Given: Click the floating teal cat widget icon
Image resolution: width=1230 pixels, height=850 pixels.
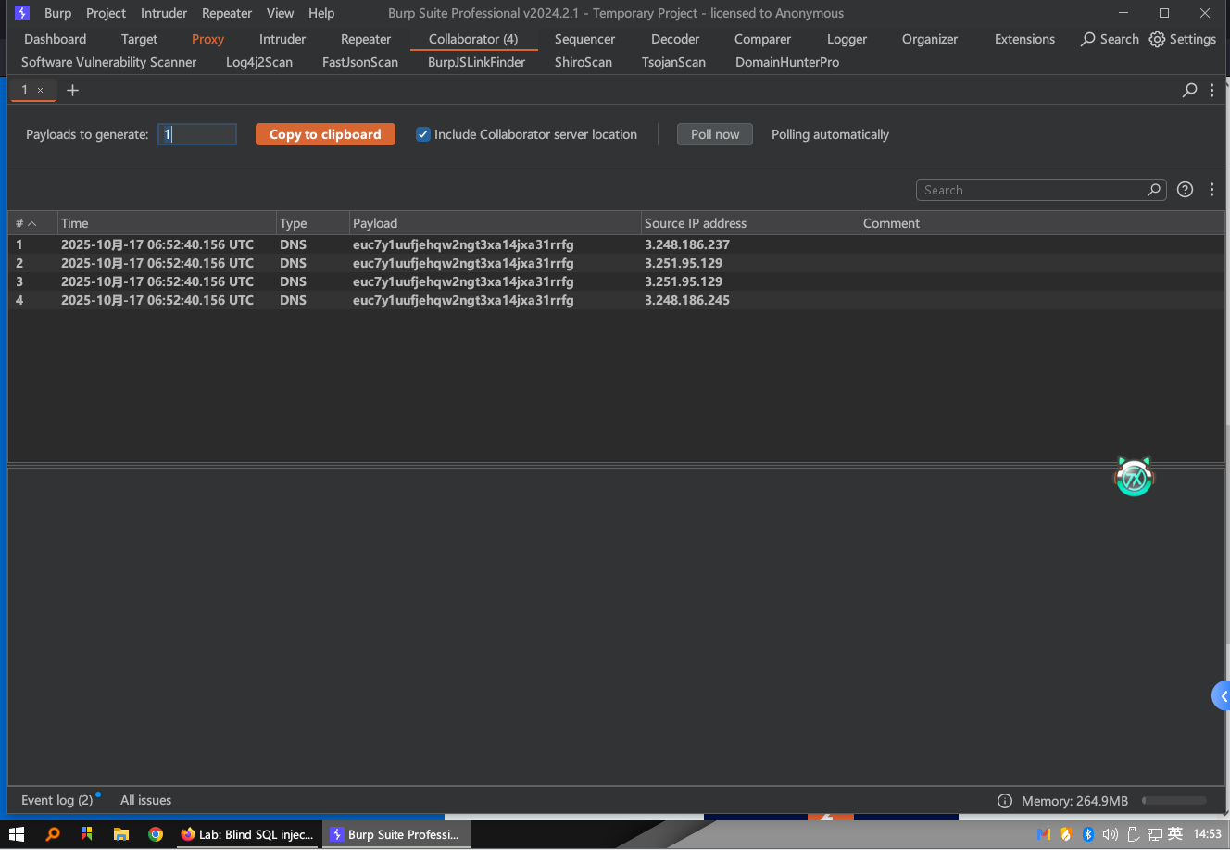Looking at the screenshot, I should 1134,477.
